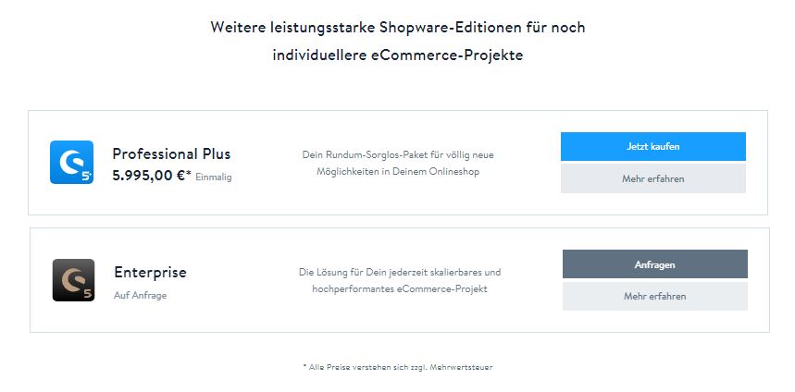Click 'Möglichkeiten in Deinem Onlineshop' text line
Screen dimensions: 795x392
click(x=398, y=172)
